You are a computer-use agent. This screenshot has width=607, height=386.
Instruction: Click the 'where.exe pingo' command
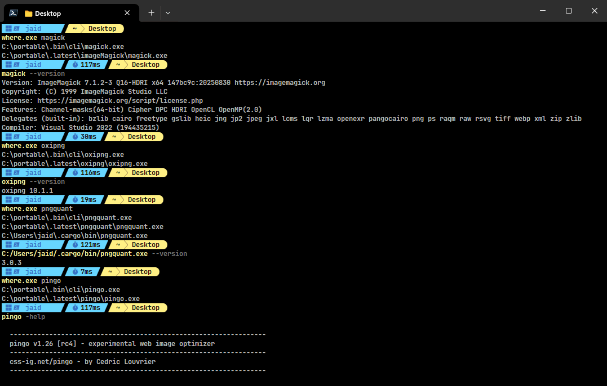coord(32,281)
